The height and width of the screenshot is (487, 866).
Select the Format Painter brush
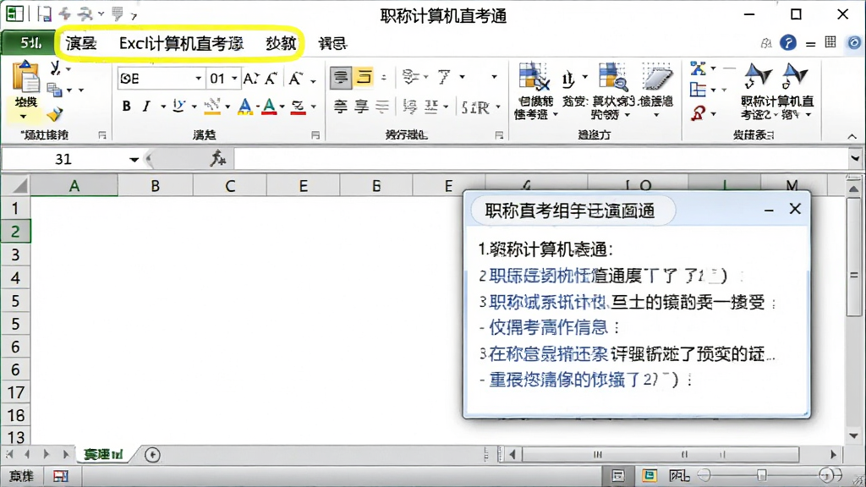pos(54,114)
